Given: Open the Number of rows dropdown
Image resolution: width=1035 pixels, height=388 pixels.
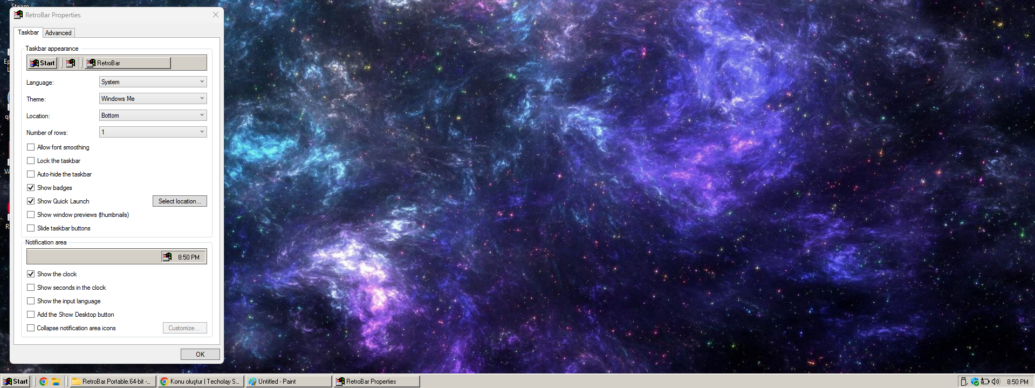Looking at the screenshot, I should point(153,132).
